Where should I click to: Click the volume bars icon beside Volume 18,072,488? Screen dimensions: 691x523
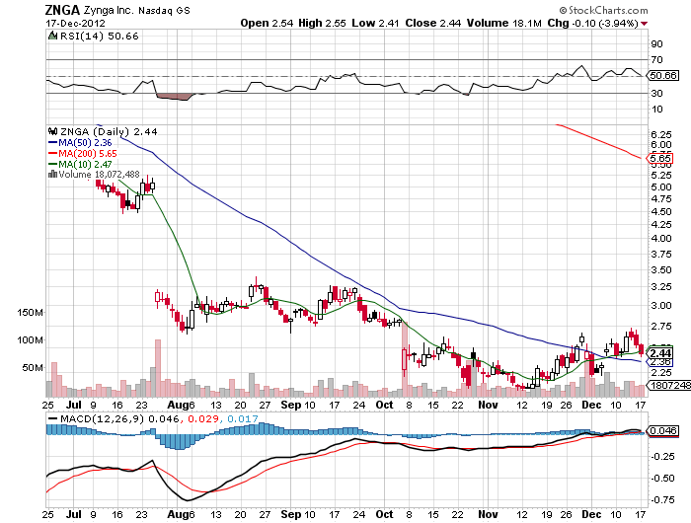coord(52,174)
